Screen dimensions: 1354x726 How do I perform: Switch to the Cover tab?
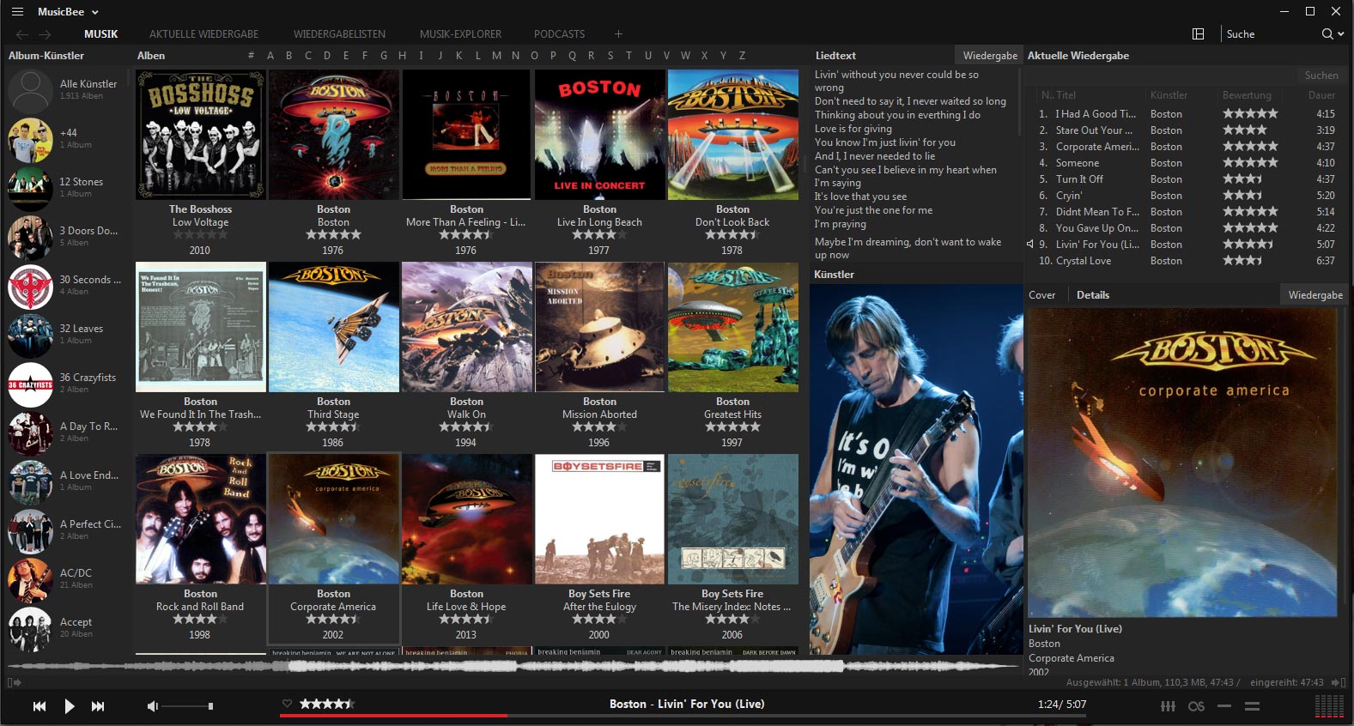[1042, 295]
